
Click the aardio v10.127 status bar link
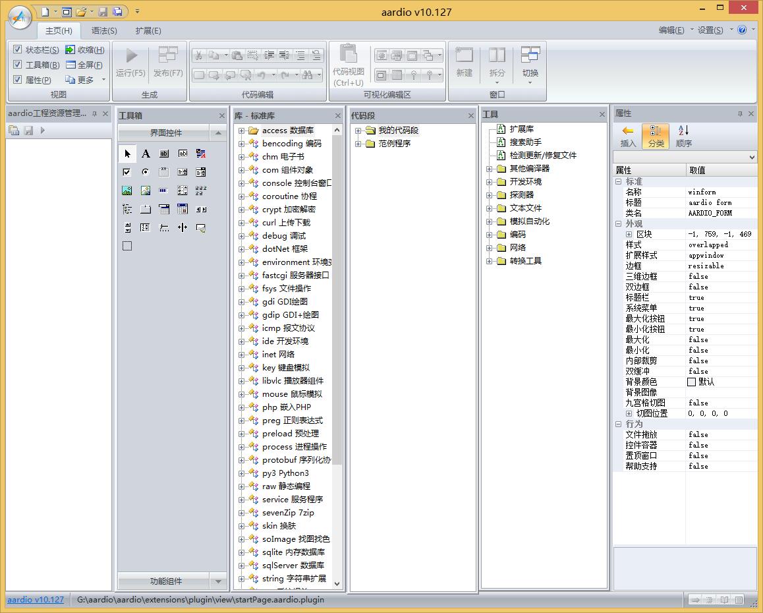click(36, 599)
